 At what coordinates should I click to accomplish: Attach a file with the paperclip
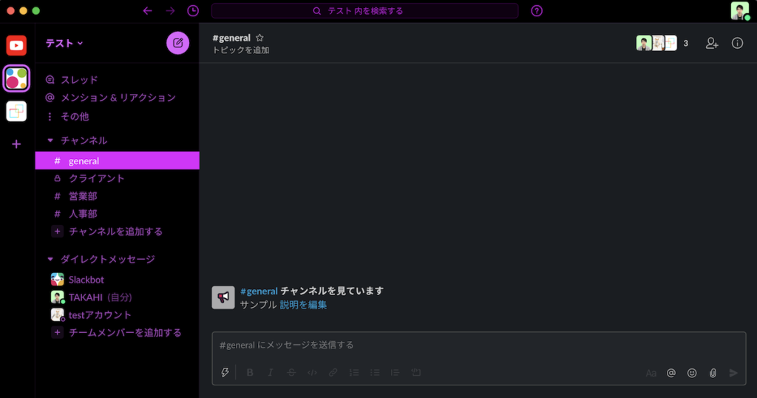pos(713,373)
